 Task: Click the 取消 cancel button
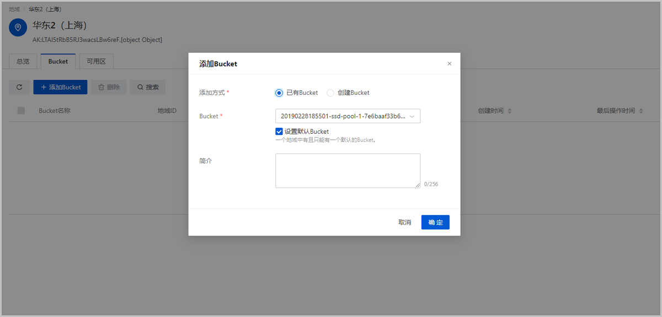pos(404,222)
